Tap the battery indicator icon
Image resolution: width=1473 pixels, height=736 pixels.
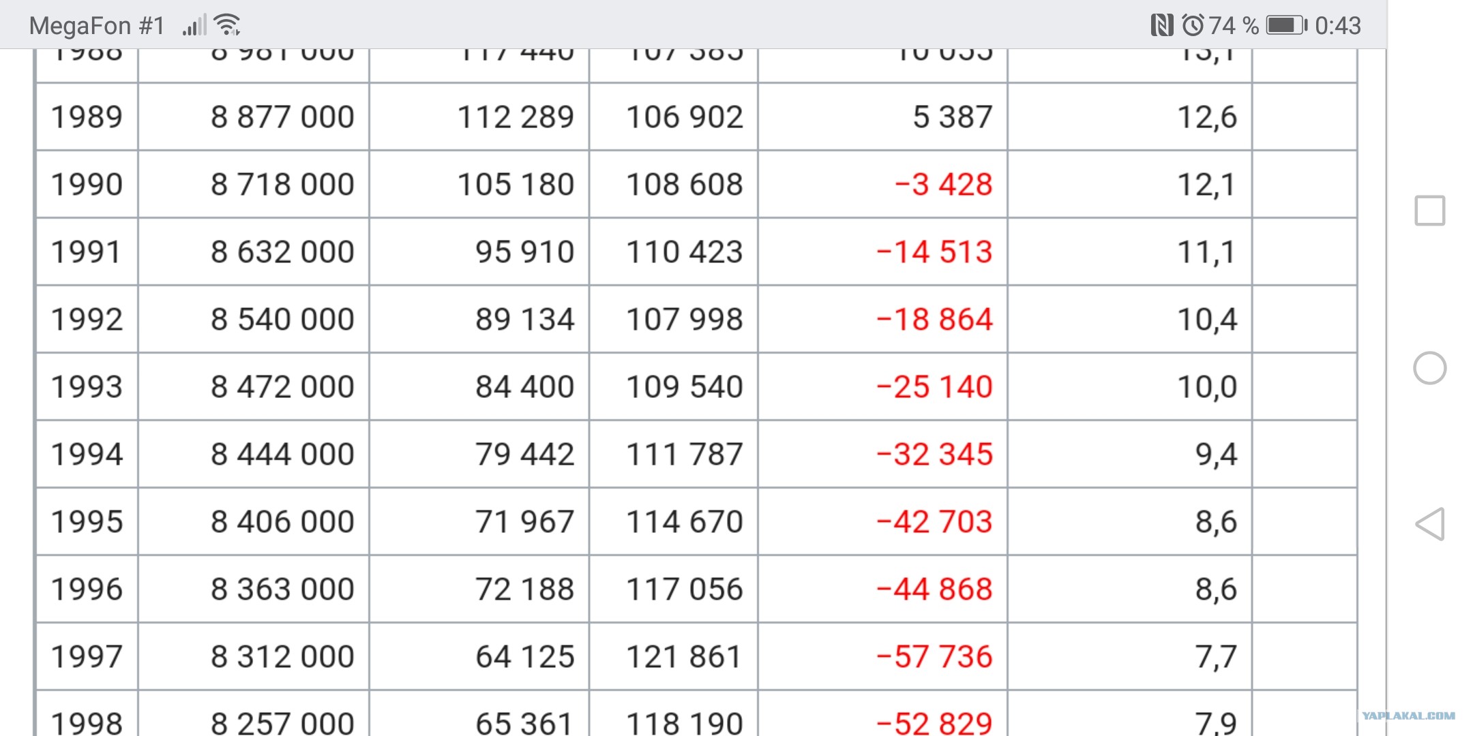click(1286, 26)
